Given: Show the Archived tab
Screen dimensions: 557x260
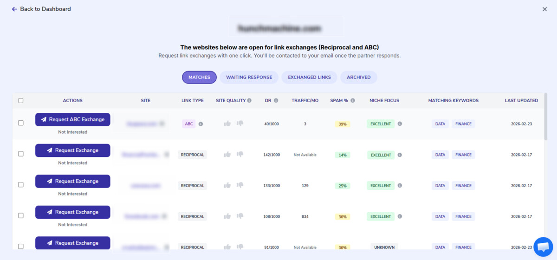Looking at the screenshot, I should point(358,77).
